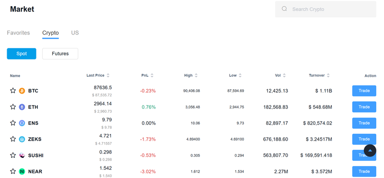Click the SUSHI name label

pyautogui.click(x=36, y=155)
